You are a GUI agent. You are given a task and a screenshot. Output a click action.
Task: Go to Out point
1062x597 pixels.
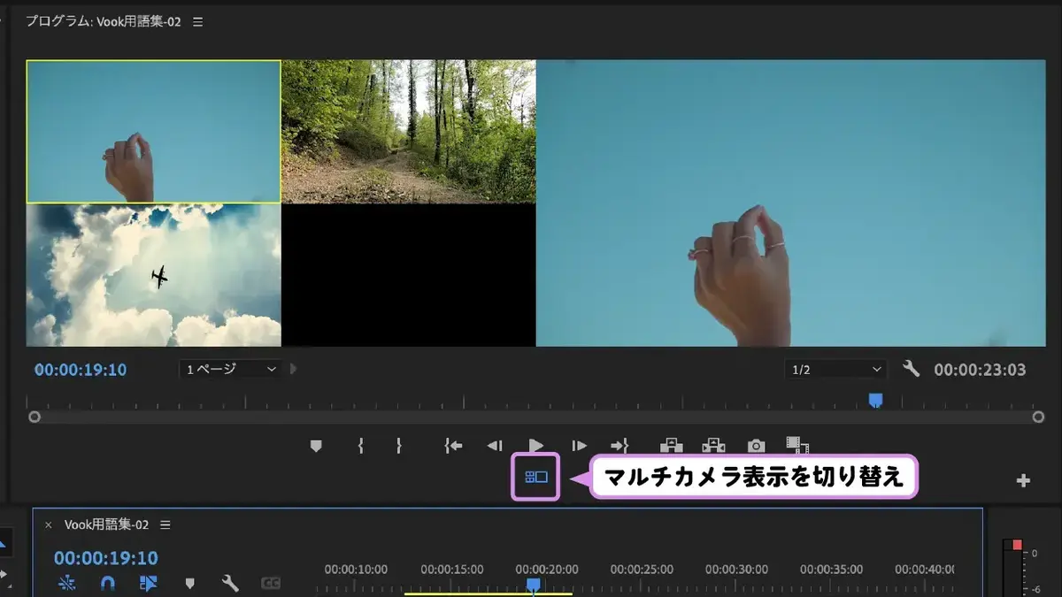tap(619, 446)
